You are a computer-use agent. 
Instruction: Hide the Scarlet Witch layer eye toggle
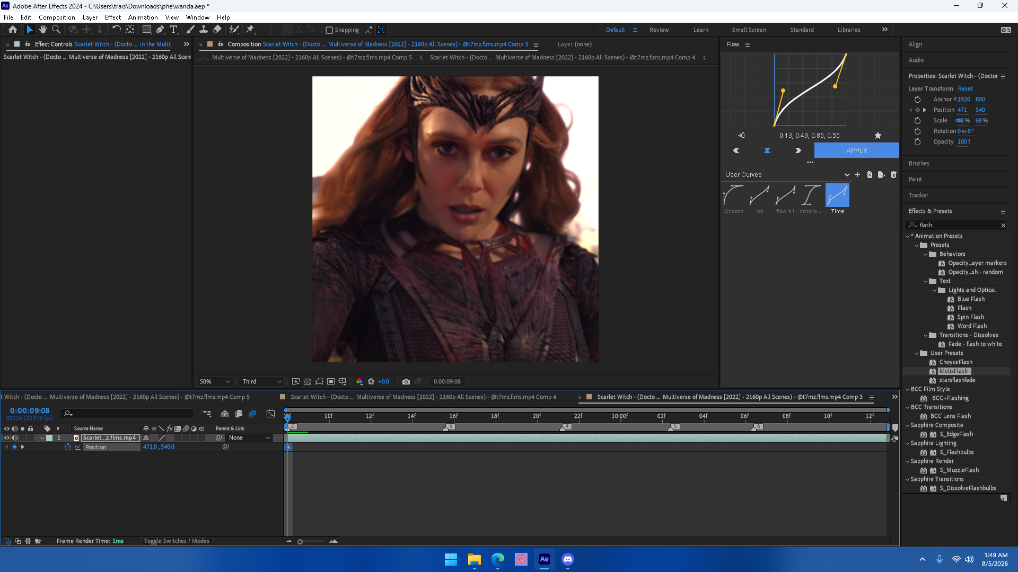coord(7,438)
